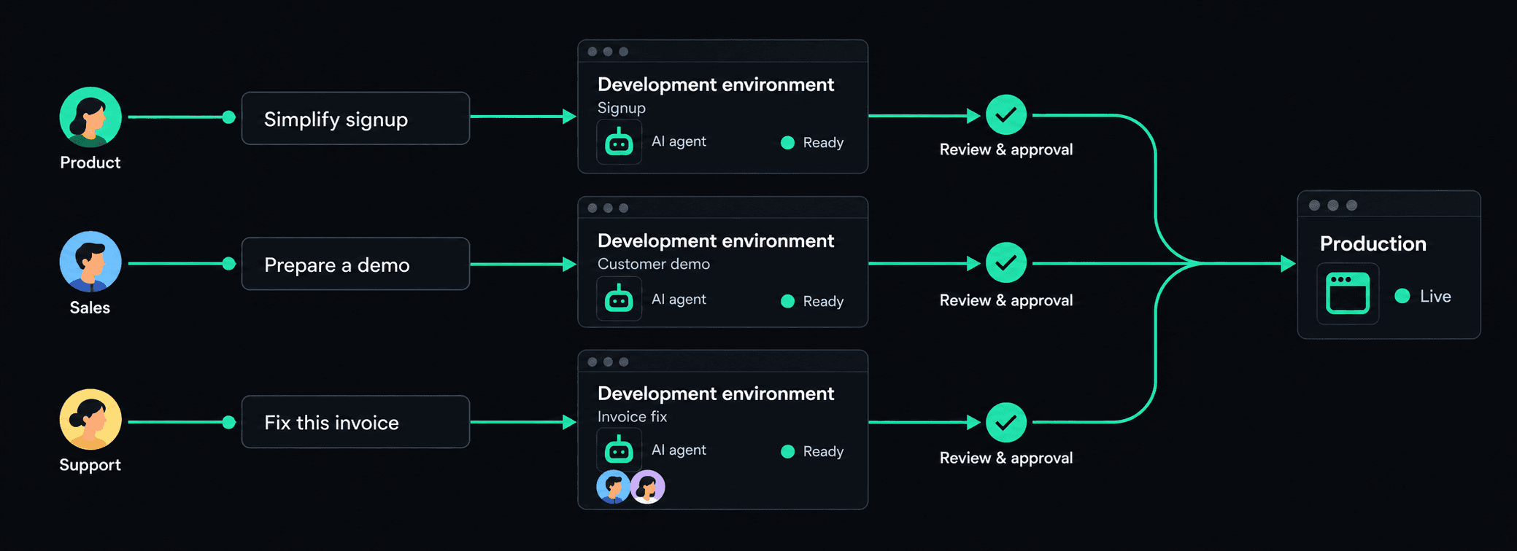Click the Review & approval label for Customer demo row
This screenshot has height=551, width=1517.
click(1006, 300)
